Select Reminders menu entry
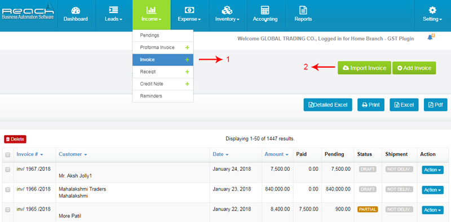 [x=163, y=96]
